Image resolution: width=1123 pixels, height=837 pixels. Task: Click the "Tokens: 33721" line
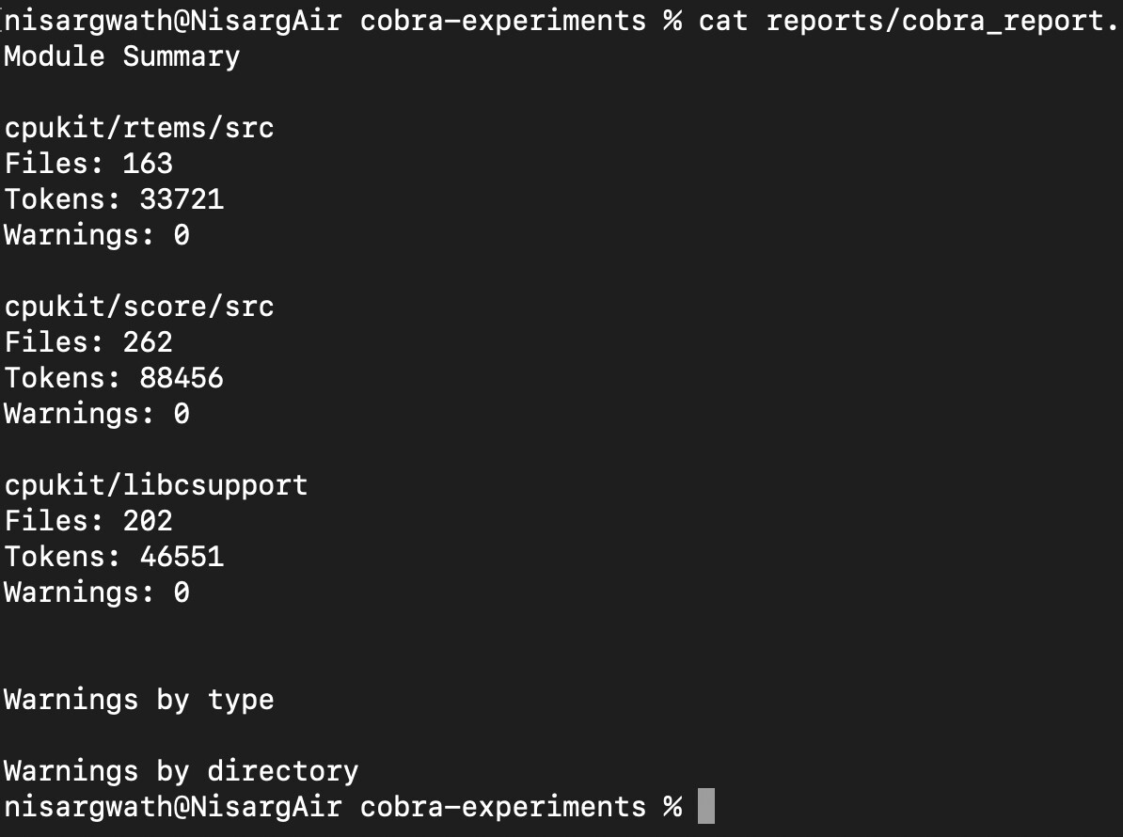tap(114, 199)
